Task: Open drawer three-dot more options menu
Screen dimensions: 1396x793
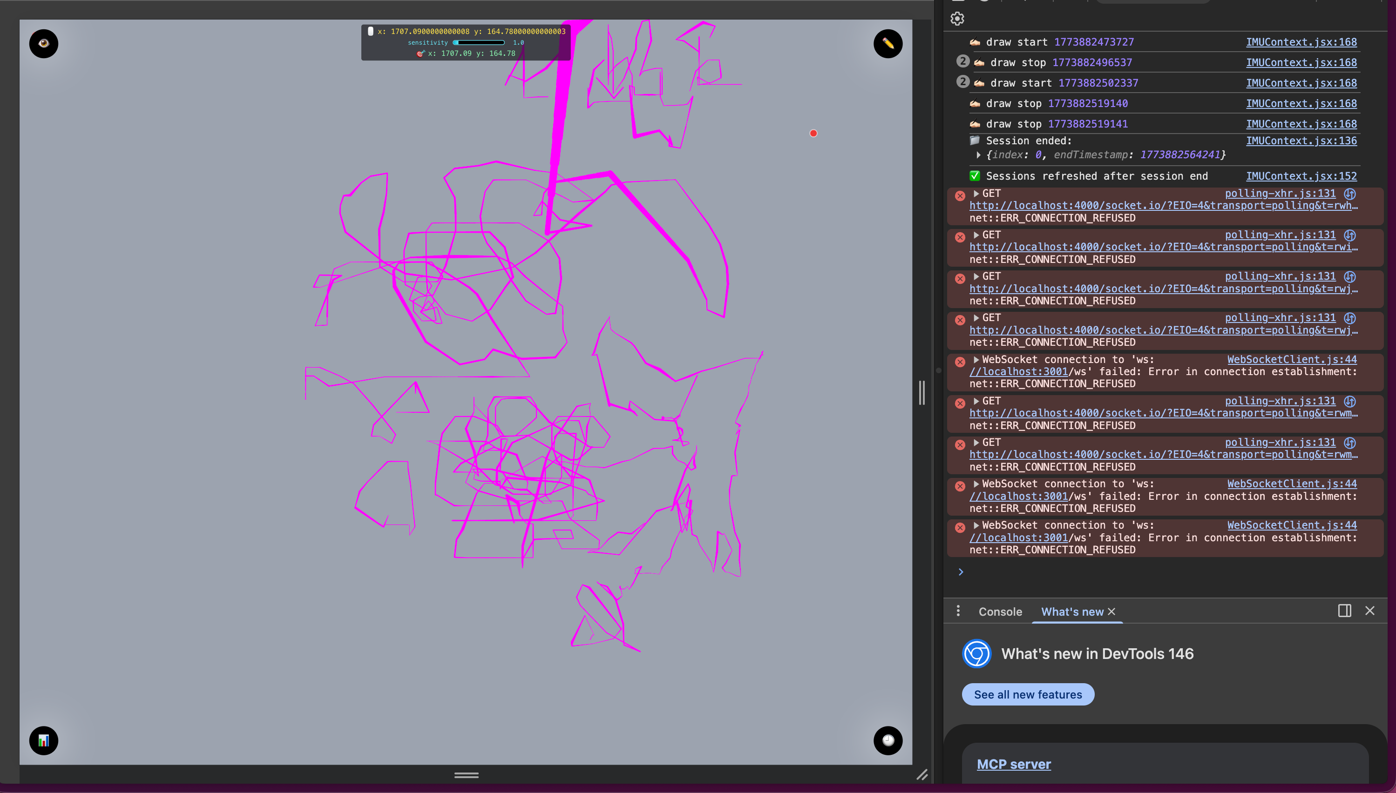Action: (958, 611)
